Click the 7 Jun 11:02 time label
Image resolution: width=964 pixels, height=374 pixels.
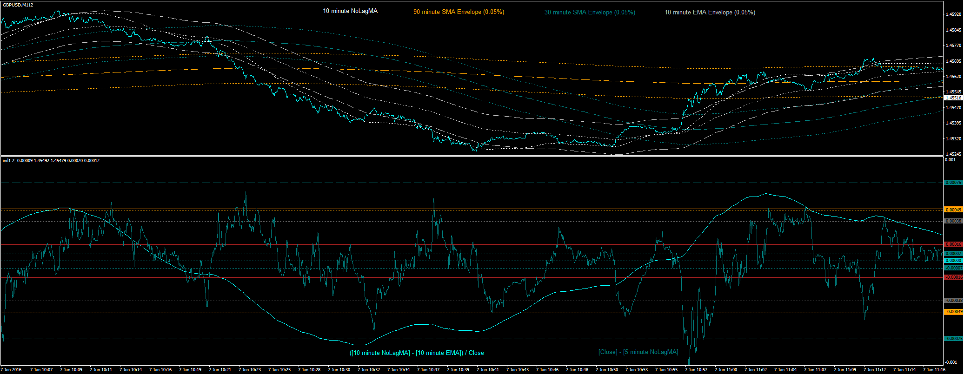(756, 370)
